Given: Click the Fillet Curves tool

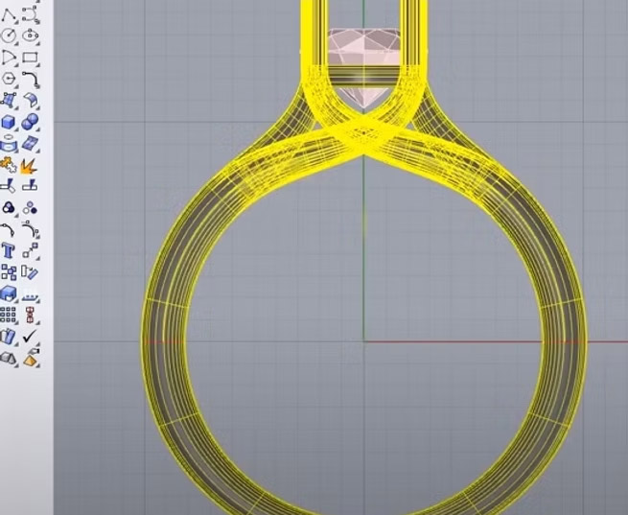Looking at the screenshot, I should [x=31, y=79].
